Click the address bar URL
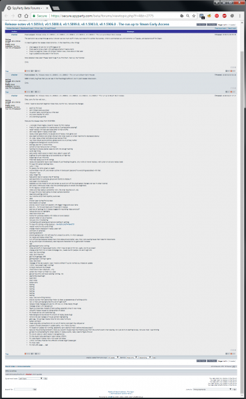This screenshot has width=246, height=399. tap(102, 16)
